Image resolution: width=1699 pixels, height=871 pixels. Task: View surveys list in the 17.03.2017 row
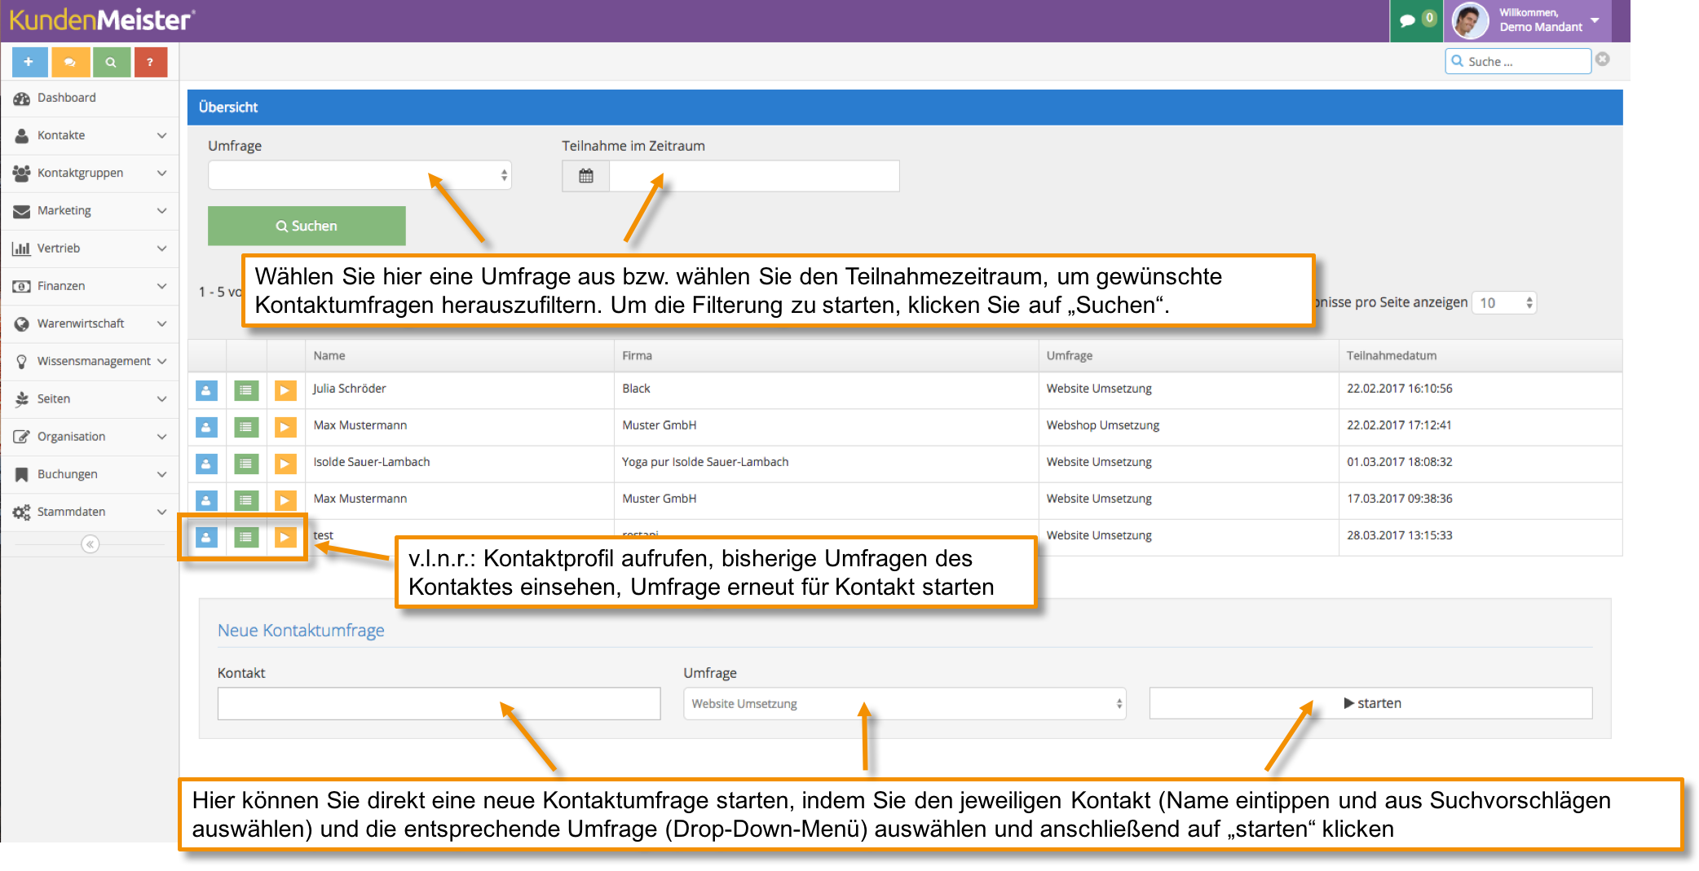pyautogui.click(x=246, y=500)
